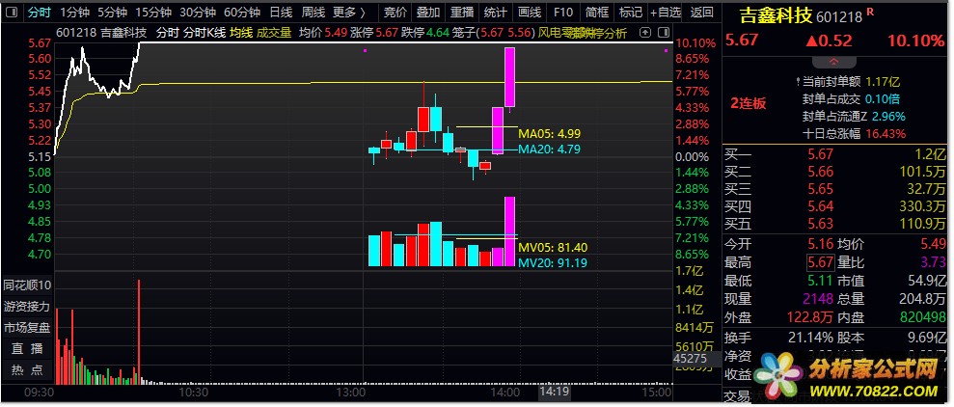Click the MV20: 91.19 volume label
Screen dimensions: 954x407
[553, 263]
